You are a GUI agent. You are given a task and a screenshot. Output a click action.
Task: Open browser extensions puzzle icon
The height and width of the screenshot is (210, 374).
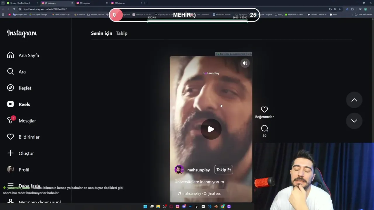[x=352, y=9]
